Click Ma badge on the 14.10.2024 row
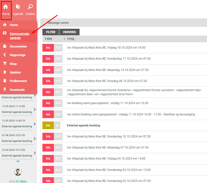 pos(48,70)
